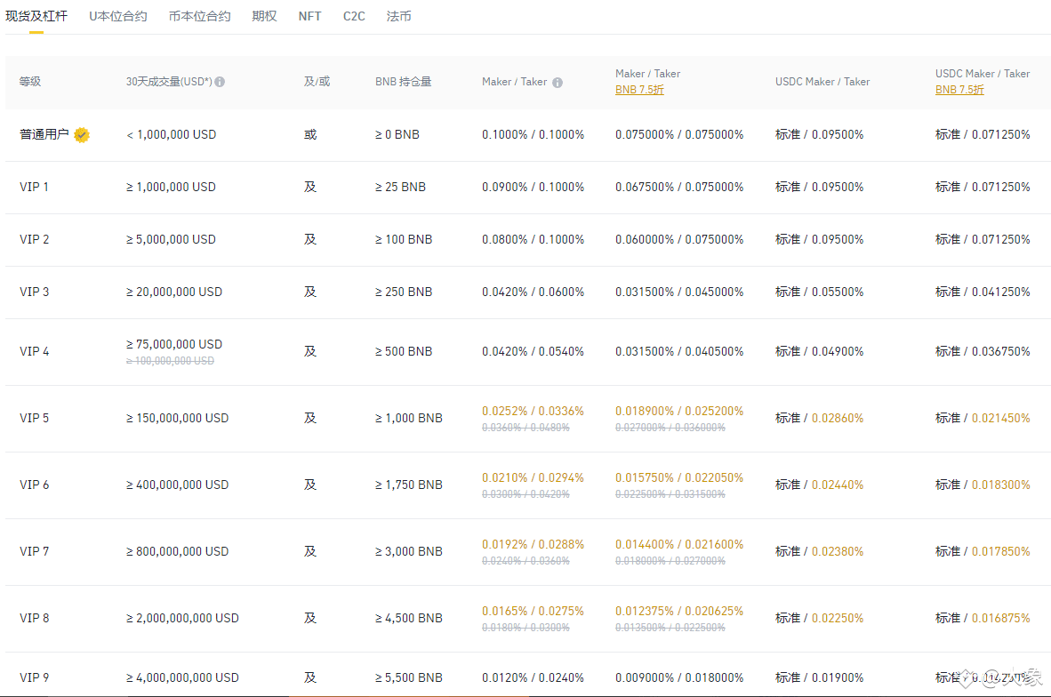Select the VIP 5 level label

(34, 418)
